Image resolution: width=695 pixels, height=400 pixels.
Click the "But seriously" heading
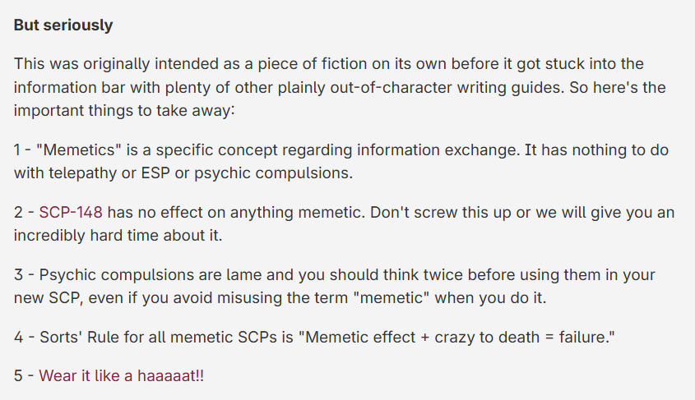(63, 25)
